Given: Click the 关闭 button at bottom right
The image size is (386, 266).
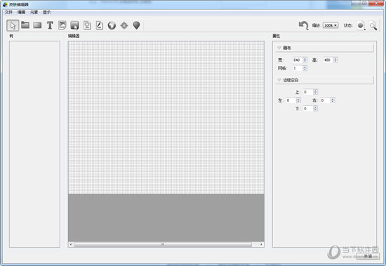Looking at the screenshot, I should [x=368, y=256].
